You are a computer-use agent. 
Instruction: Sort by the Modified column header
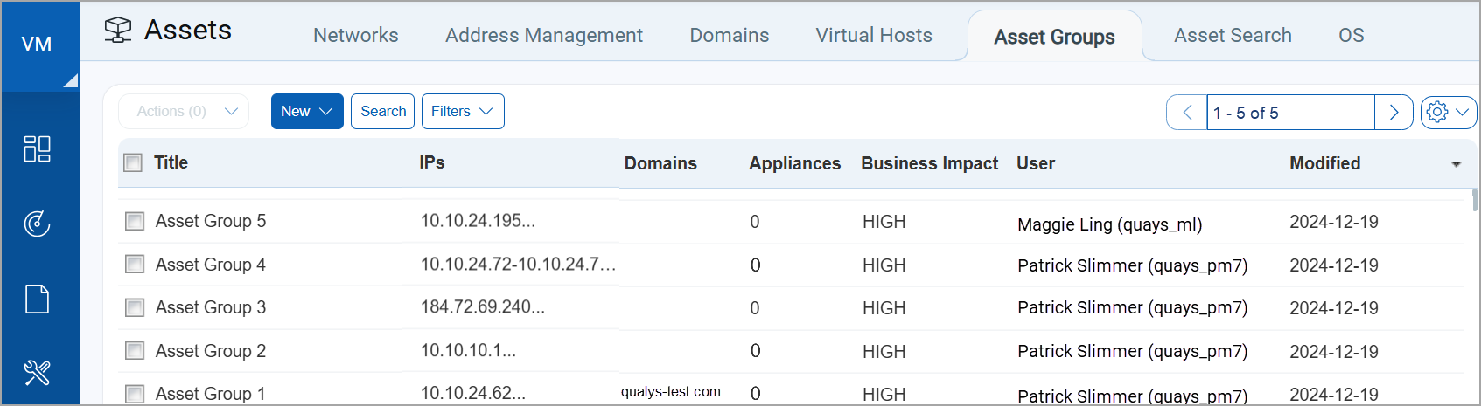(1325, 163)
